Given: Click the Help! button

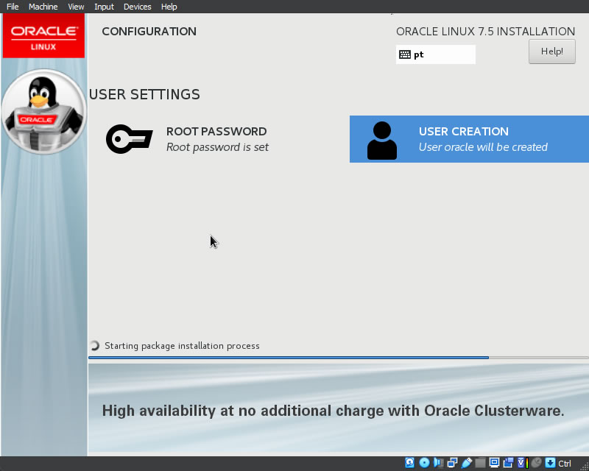Looking at the screenshot, I should (x=551, y=52).
